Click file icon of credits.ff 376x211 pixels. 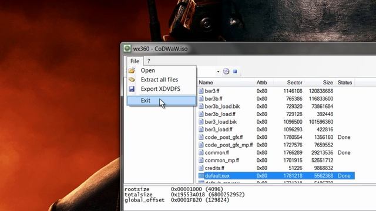201,168
